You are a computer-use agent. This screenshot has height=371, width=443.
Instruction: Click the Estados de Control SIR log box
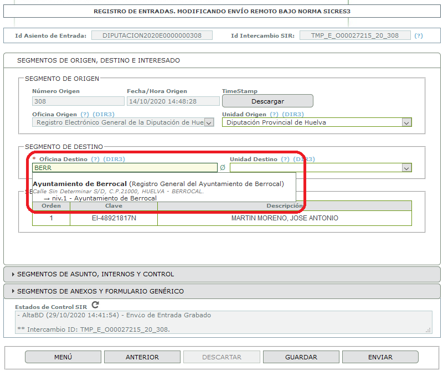224,322
